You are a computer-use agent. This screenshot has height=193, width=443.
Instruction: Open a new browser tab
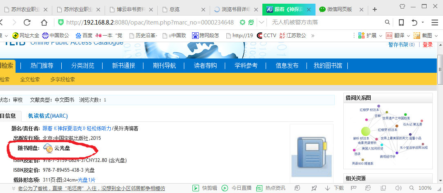(x=374, y=9)
